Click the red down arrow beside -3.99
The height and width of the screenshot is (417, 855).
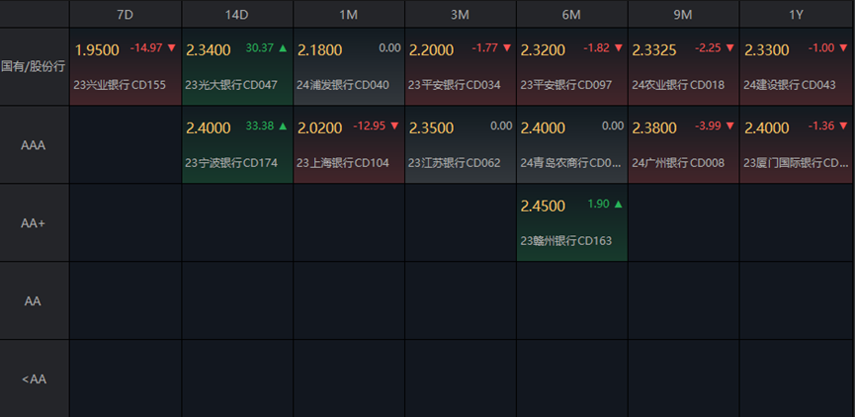pos(730,125)
